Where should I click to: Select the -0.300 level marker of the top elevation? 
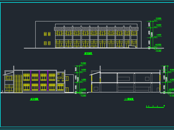(x=158, y=51)
